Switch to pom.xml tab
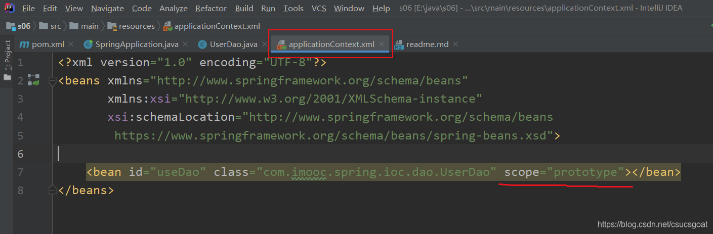The width and height of the screenshot is (713, 234). click(x=48, y=44)
